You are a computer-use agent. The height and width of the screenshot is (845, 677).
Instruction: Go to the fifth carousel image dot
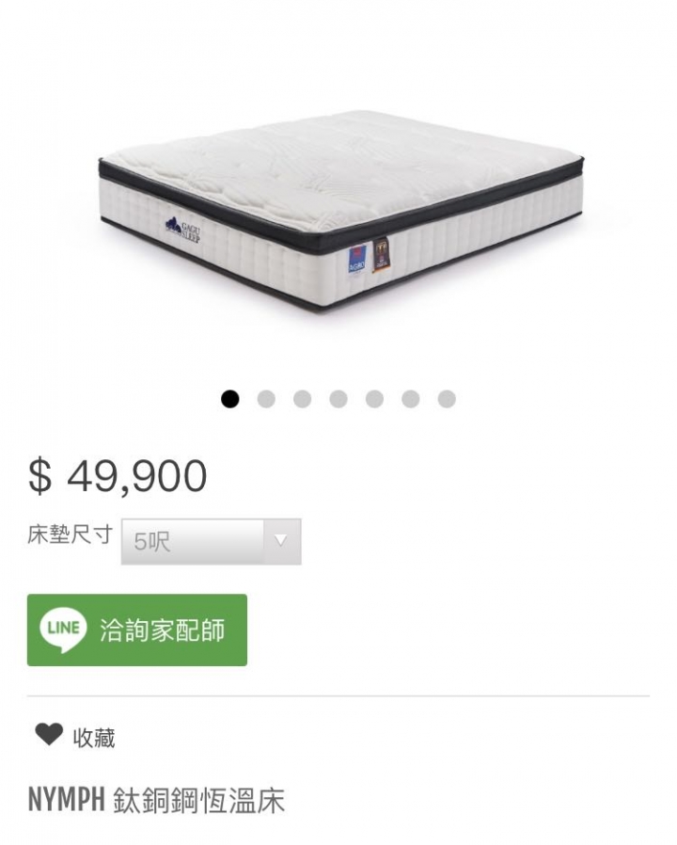point(374,399)
